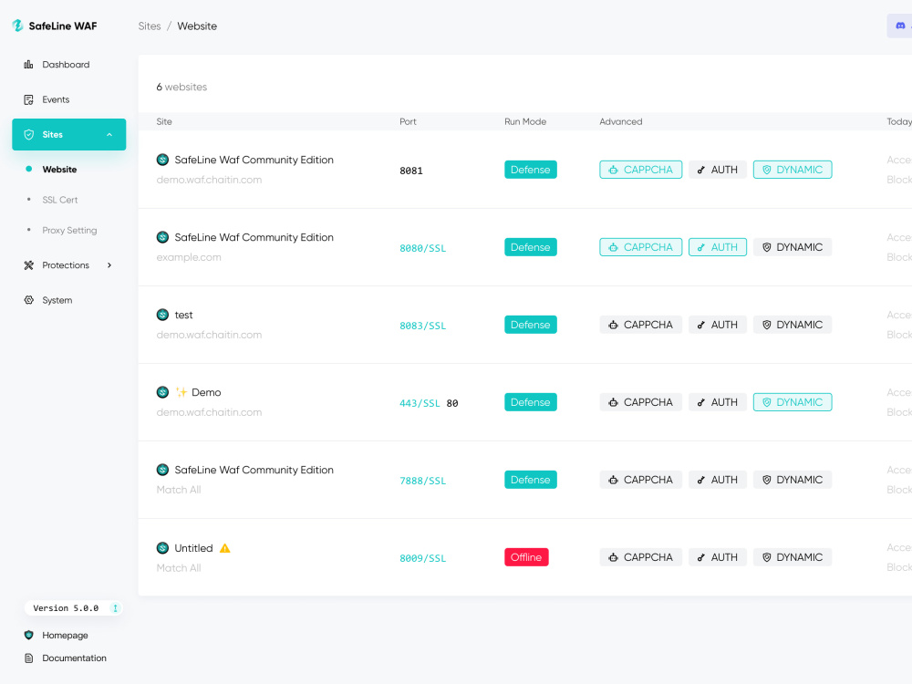The width and height of the screenshot is (912, 684).
Task: Toggle CAPPCHA for Demo site
Action: (640, 402)
